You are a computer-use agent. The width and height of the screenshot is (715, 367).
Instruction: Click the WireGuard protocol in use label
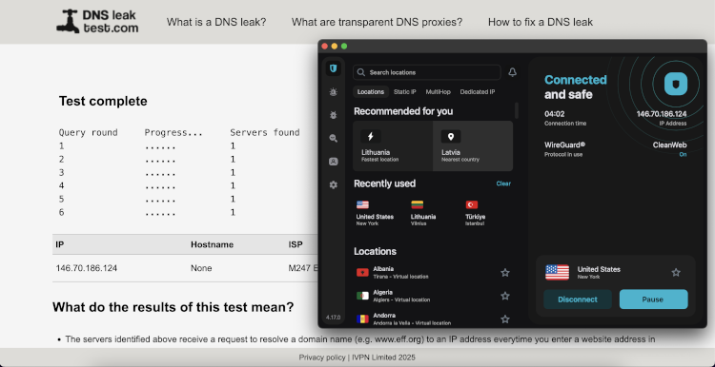(x=564, y=148)
